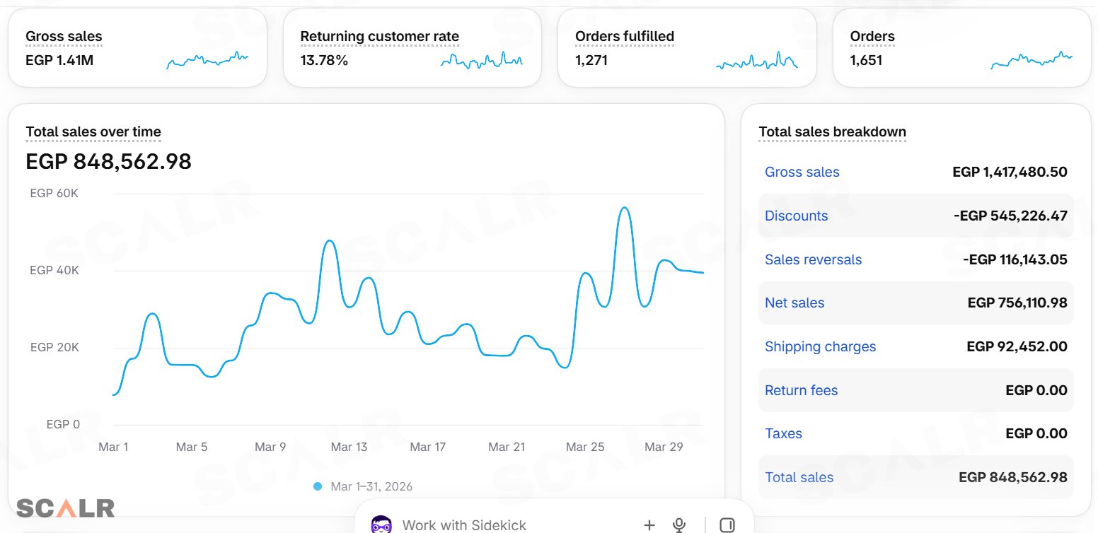1098x533 pixels.
Task: Click the -EGP 116,143.05 reversals amount
Action: [1015, 259]
